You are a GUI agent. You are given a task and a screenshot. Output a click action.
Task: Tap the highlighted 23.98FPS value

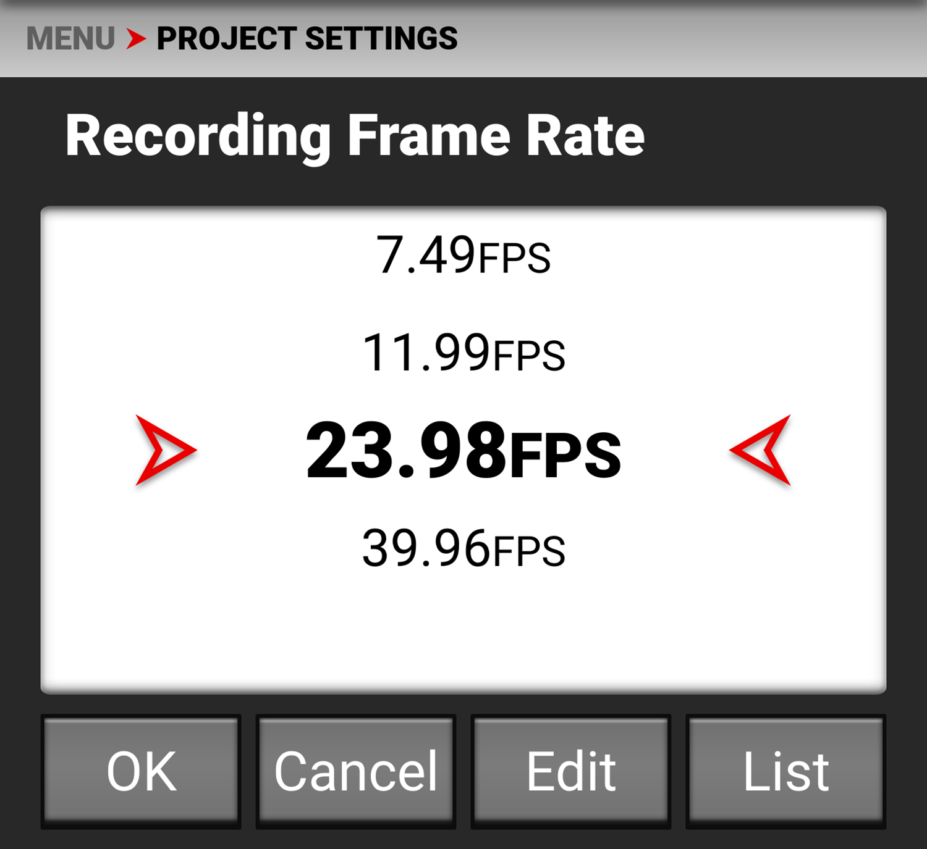tap(463, 451)
